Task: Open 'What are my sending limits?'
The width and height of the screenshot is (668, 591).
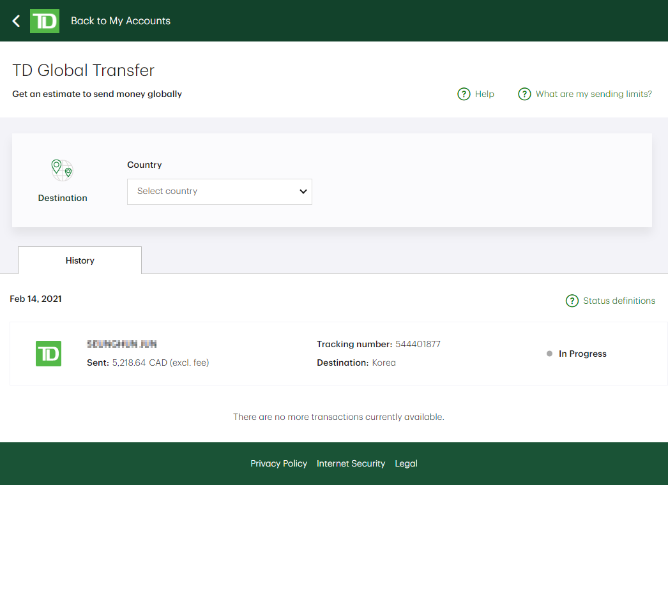Action: coord(593,94)
